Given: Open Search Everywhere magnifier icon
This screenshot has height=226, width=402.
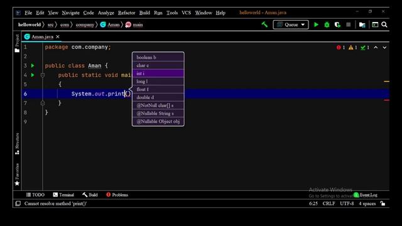Looking at the screenshot, I should point(384,24).
